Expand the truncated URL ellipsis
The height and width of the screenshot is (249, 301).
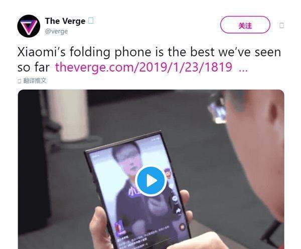(243, 70)
